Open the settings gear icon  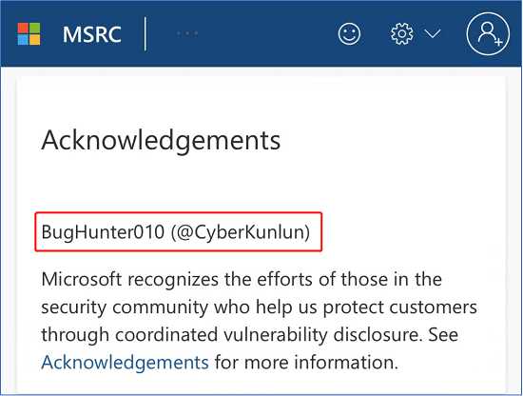(x=402, y=33)
